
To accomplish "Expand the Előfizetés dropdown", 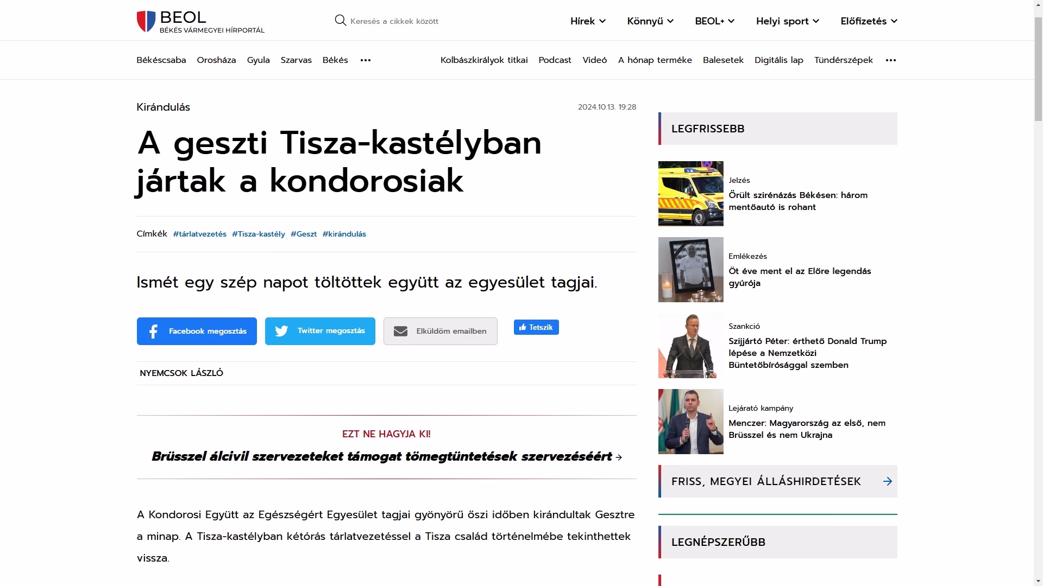I will click(869, 21).
